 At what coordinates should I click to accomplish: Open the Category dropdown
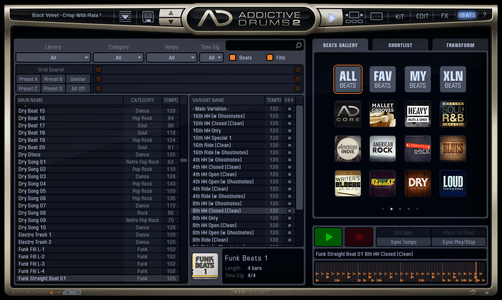[x=118, y=57]
